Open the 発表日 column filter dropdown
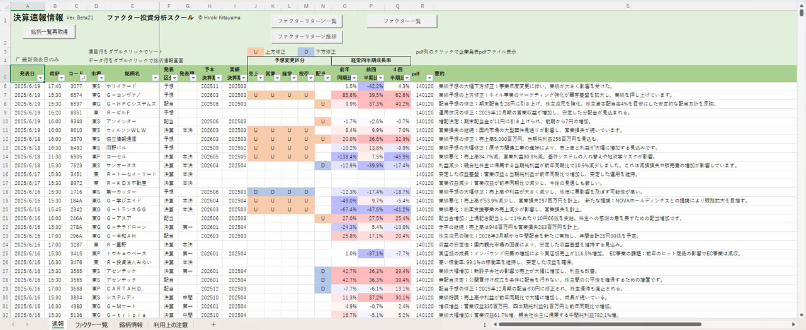 pos(40,77)
